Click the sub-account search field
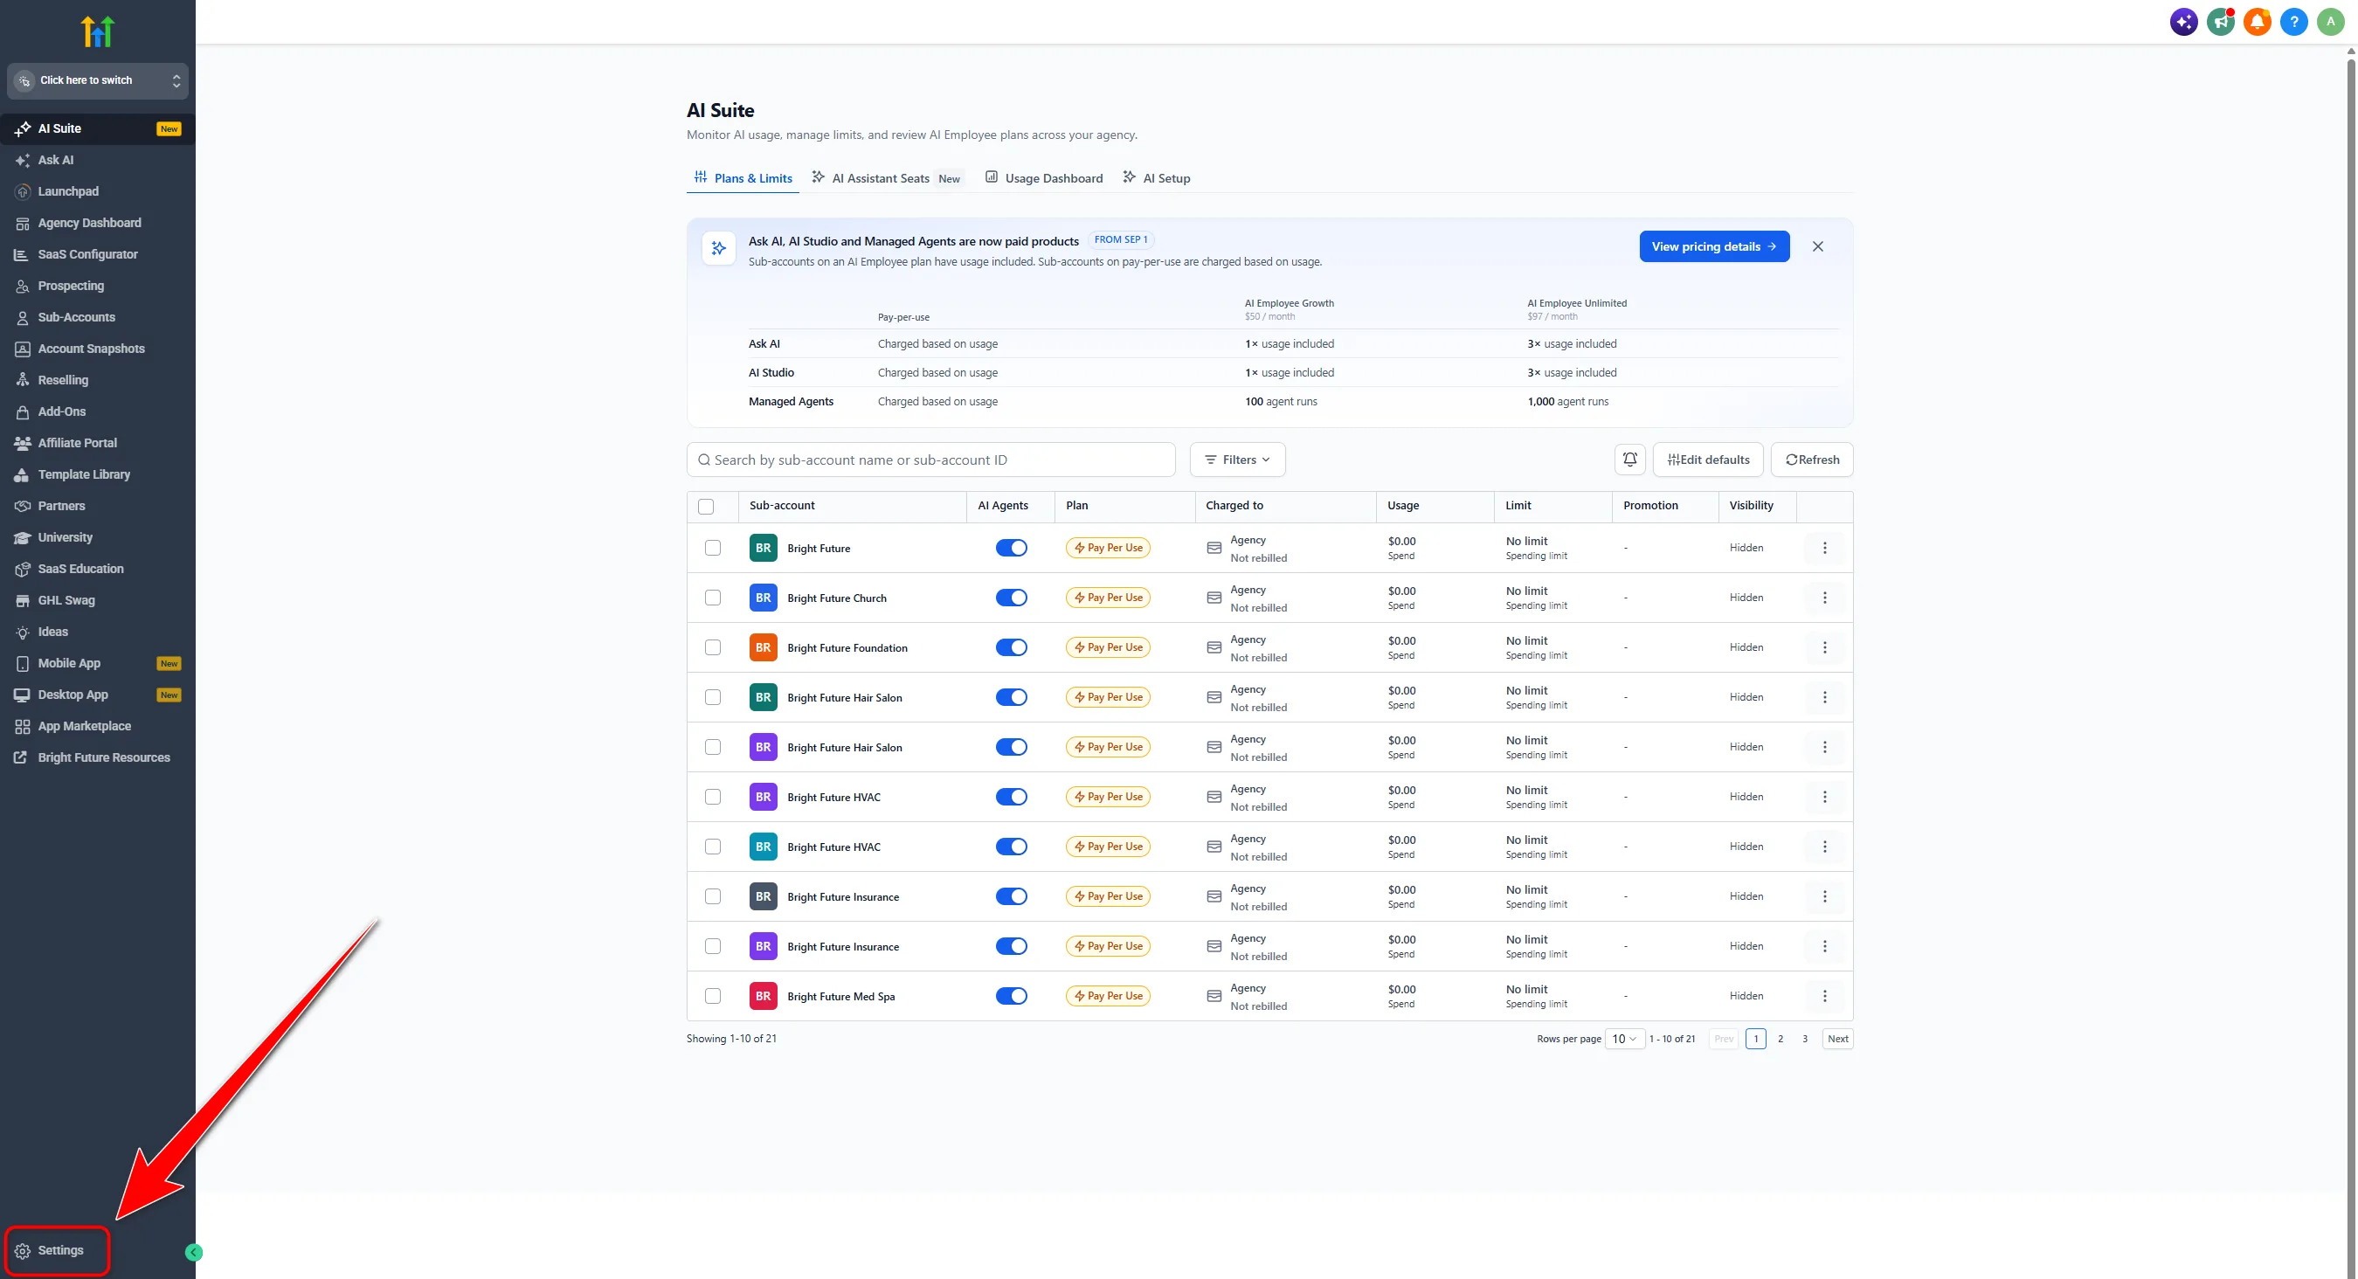Image resolution: width=2358 pixels, height=1279 pixels. 930,460
